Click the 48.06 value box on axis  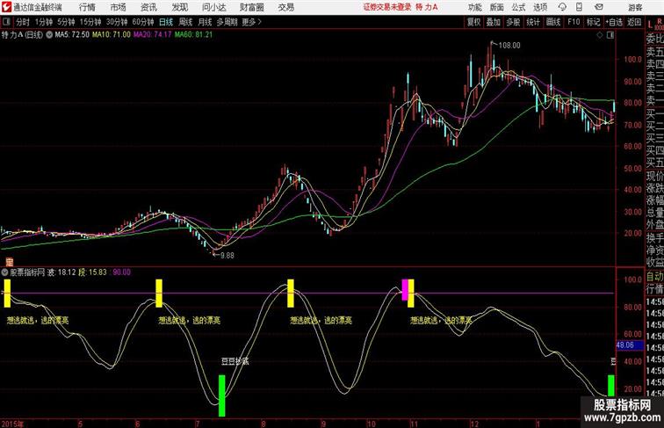tap(630, 345)
